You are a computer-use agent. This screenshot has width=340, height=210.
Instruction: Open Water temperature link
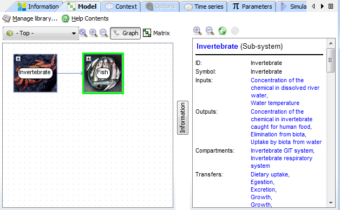coord(275,103)
